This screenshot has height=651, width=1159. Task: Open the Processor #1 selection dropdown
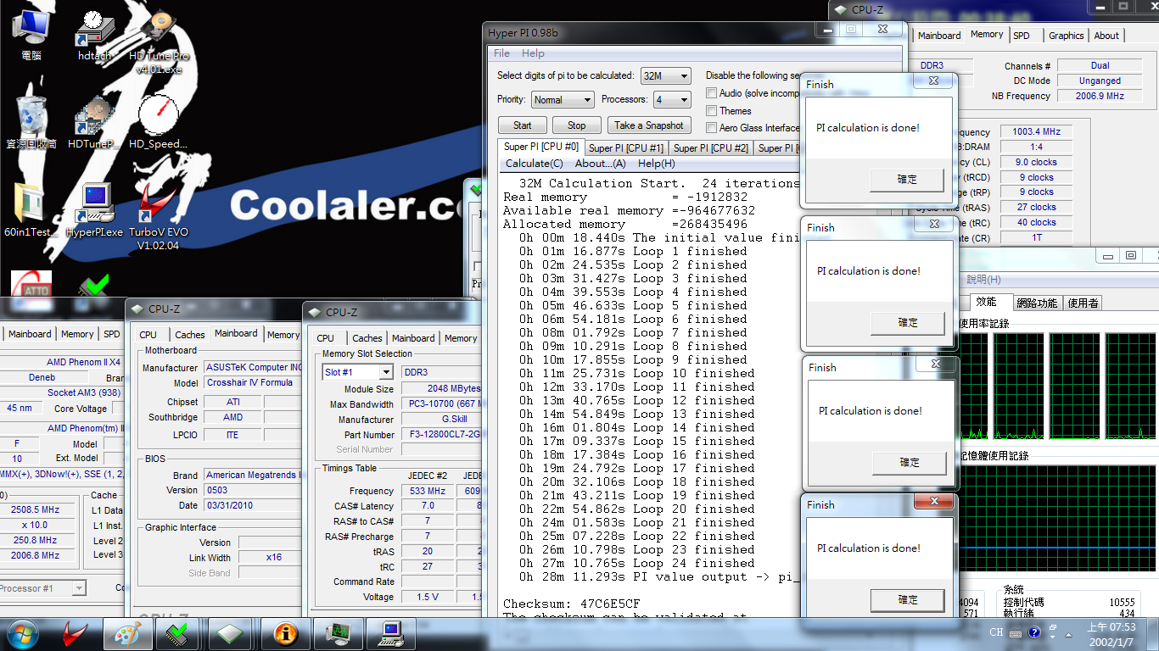(x=42, y=588)
